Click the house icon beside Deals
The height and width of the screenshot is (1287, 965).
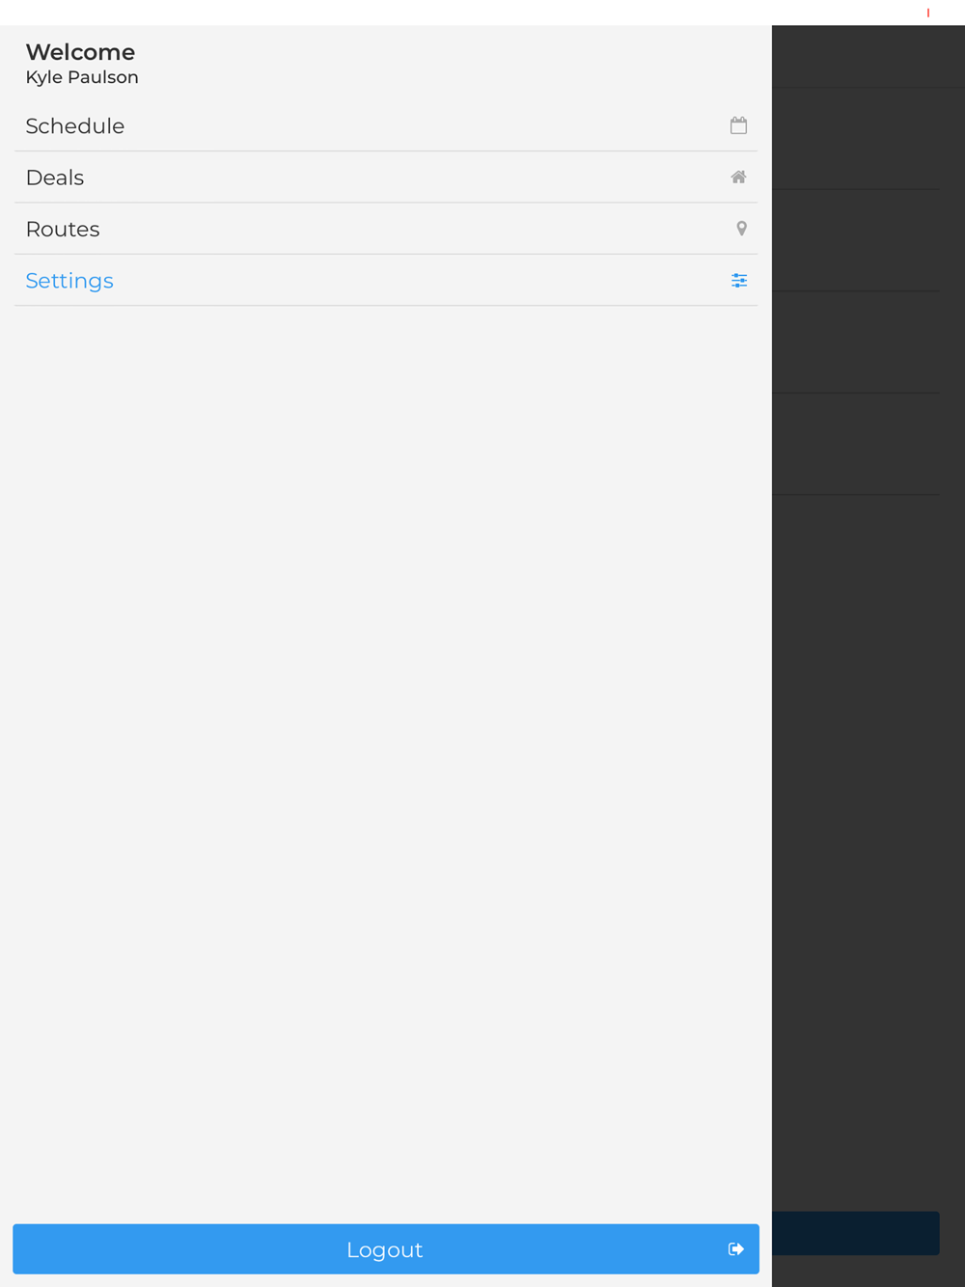(x=738, y=178)
